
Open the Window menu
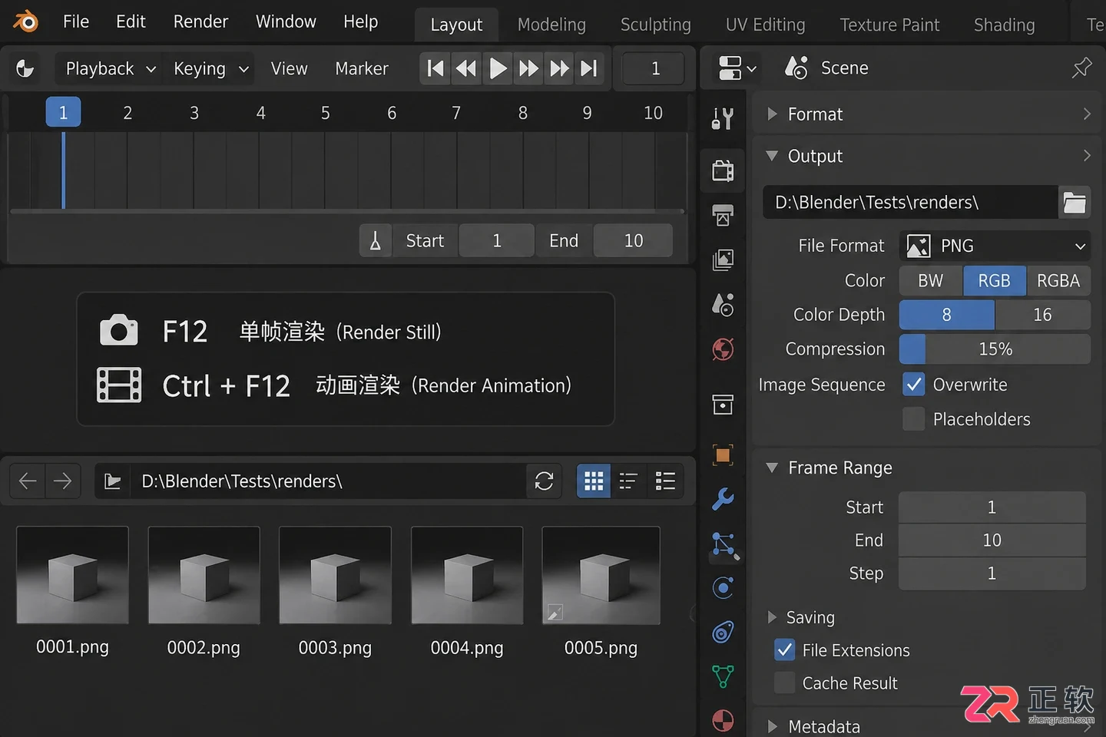(286, 21)
